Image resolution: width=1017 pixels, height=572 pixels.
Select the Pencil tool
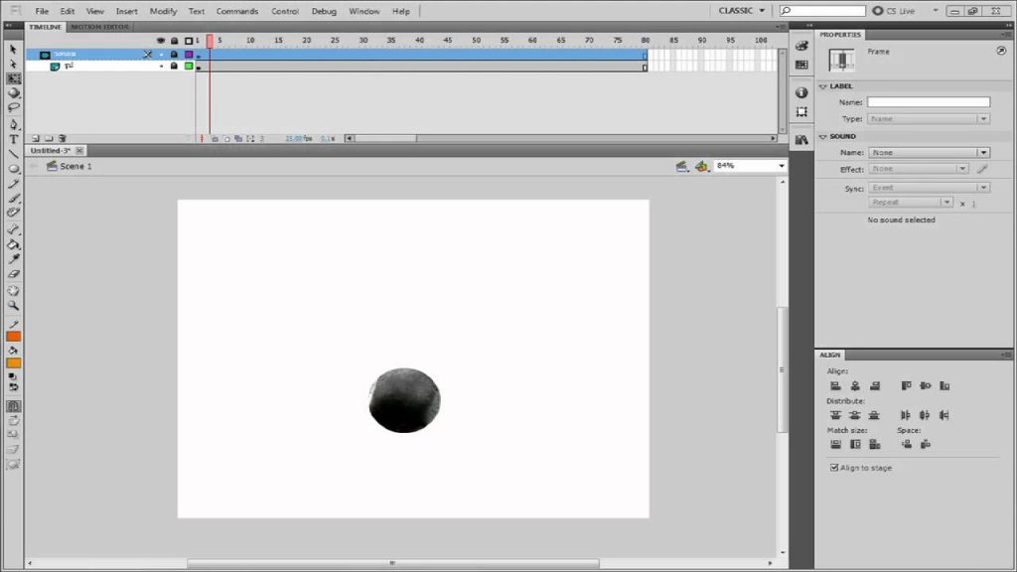[x=14, y=184]
